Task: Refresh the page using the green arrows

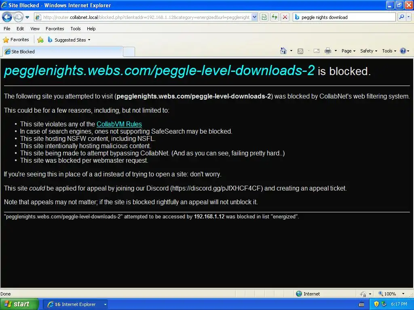Action: [275, 17]
